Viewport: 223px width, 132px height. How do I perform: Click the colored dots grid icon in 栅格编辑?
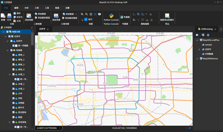tap(143, 20)
